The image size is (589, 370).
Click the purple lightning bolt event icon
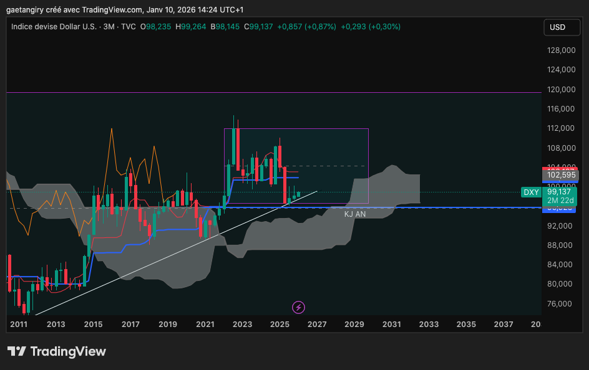point(298,306)
